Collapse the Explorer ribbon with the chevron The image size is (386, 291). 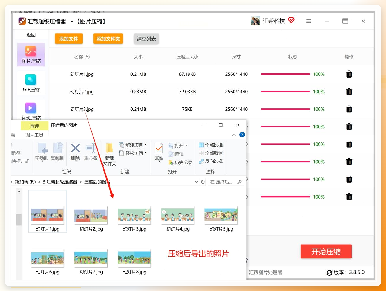[x=234, y=135]
